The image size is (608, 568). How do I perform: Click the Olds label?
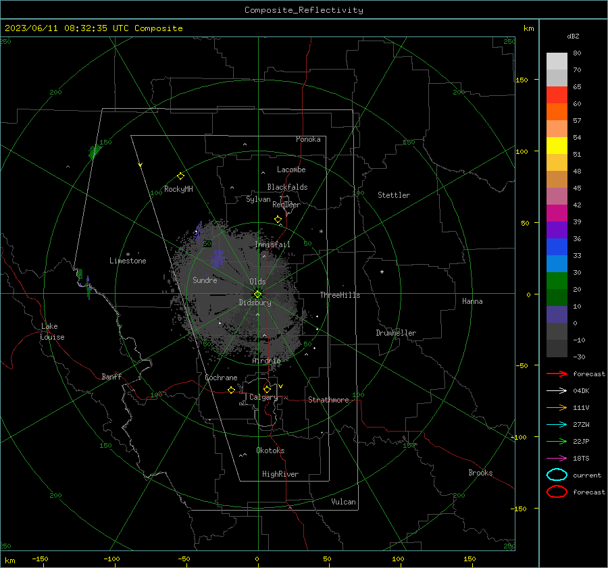[x=257, y=282]
